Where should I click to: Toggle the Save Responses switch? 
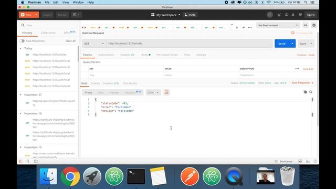(22, 41)
